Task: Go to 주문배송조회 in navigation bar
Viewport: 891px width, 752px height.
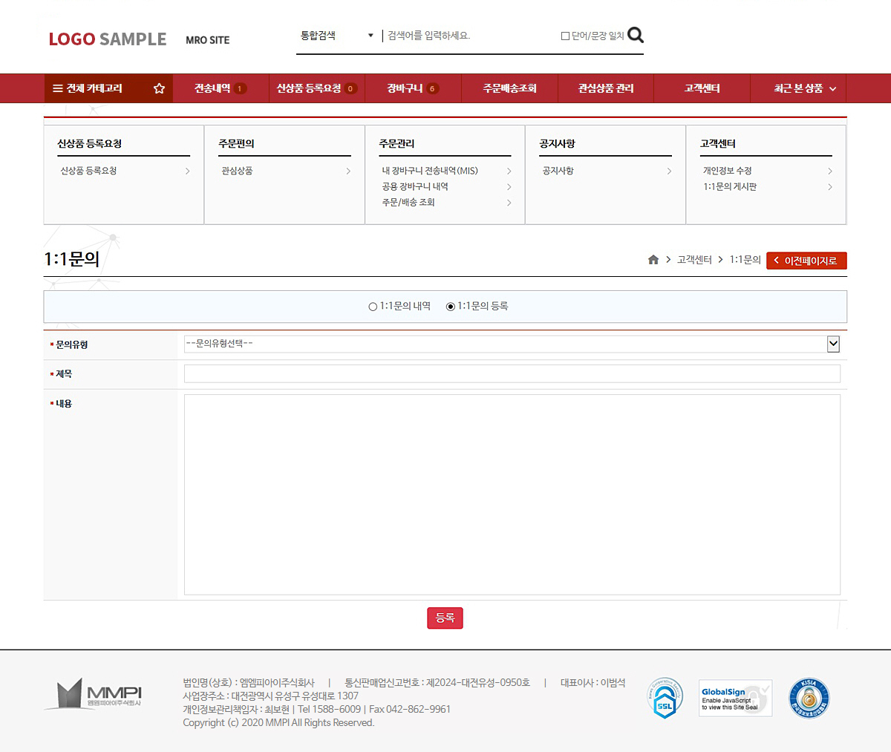Action: pyautogui.click(x=509, y=88)
